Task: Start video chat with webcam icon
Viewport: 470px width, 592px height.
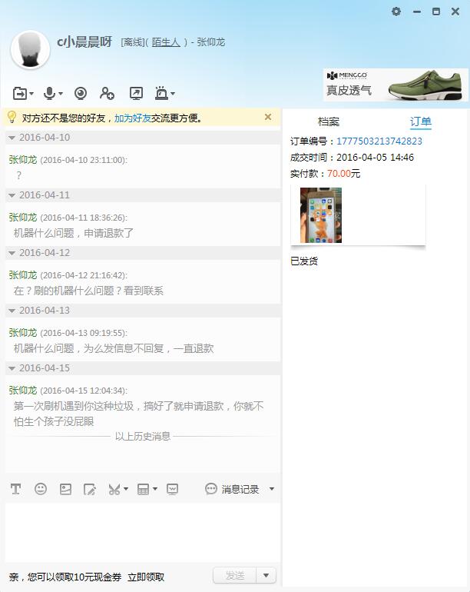Action: coord(81,93)
